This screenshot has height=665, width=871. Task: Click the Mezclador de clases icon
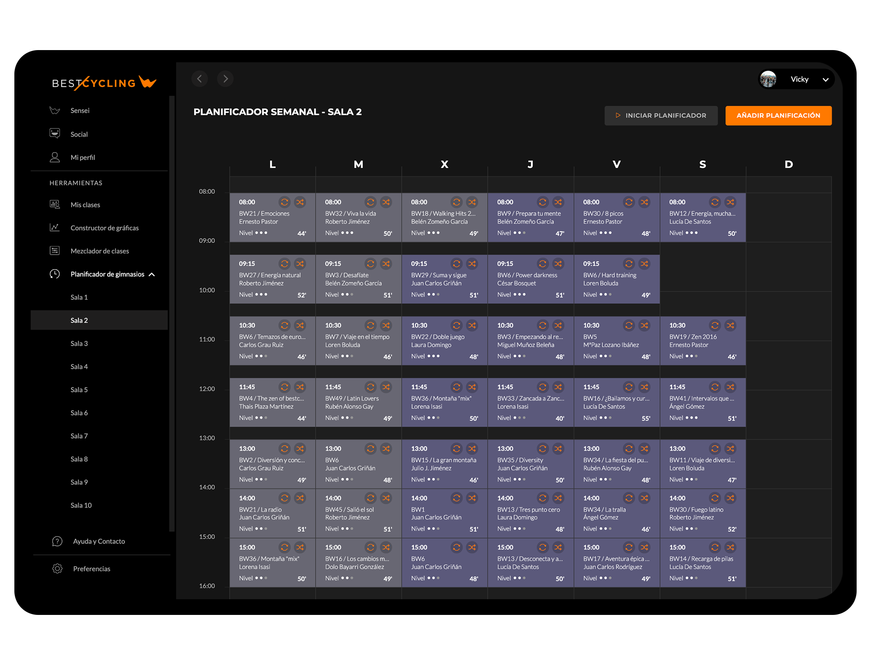click(x=55, y=250)
